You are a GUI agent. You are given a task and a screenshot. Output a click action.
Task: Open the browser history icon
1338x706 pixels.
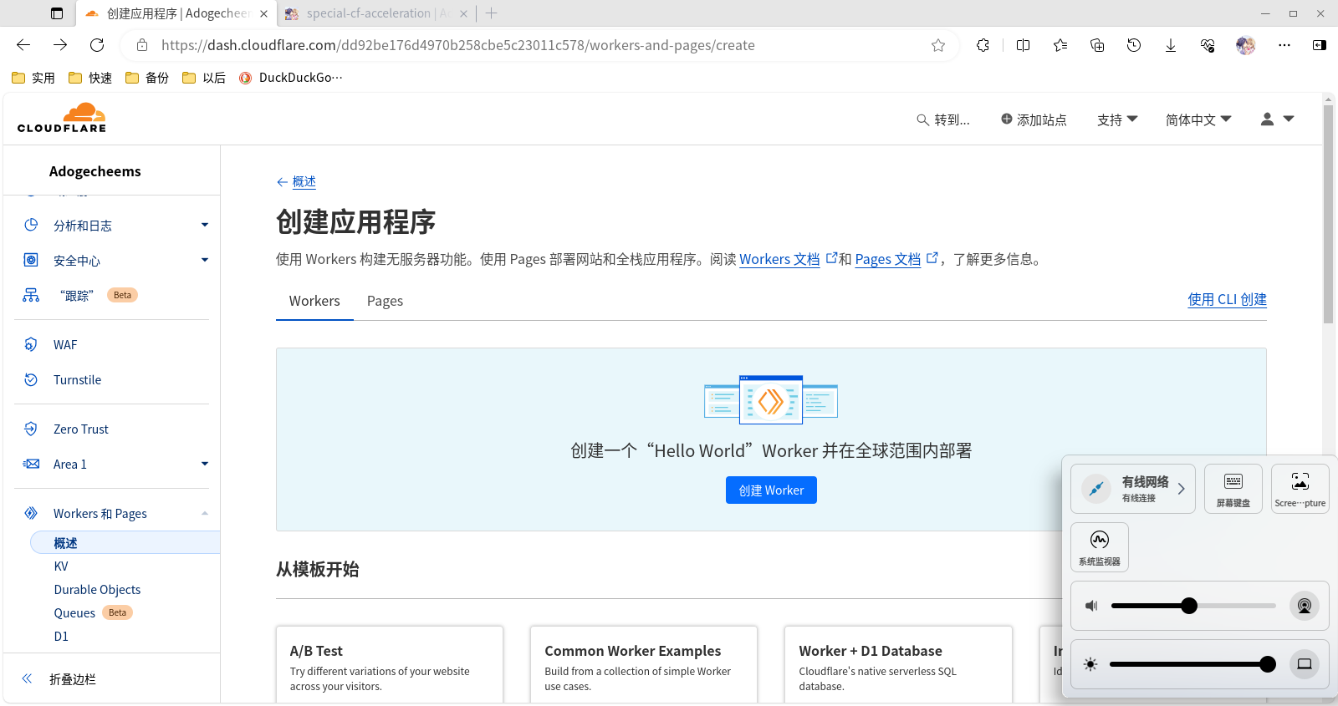pyautogui.click(x=1134, y=45)
